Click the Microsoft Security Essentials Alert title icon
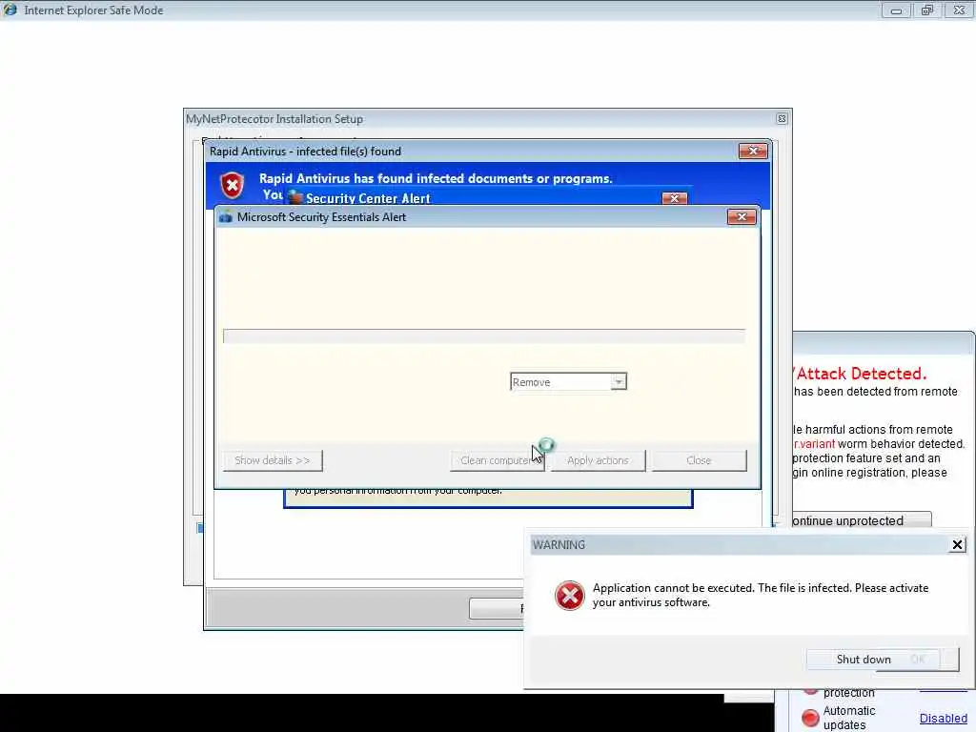Image resolution: width=976 pixels, height=732 pixels. pyautogui.click(x=225, y=217)
